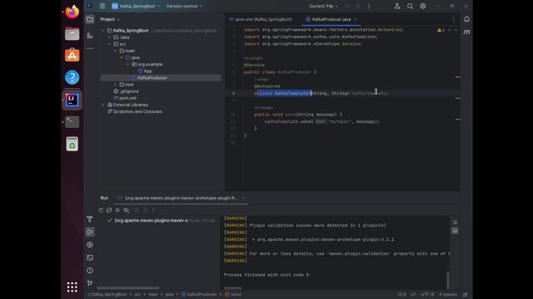Viewport: 533px width, 299px height.
Task: Click KafkaProducer breadcrumb in navigation bar
Action: coord(199,295)
